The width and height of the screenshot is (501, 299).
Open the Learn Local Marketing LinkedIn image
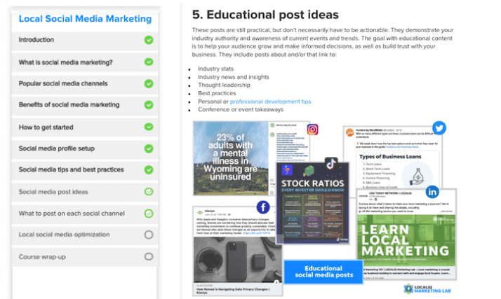point(406,240)
